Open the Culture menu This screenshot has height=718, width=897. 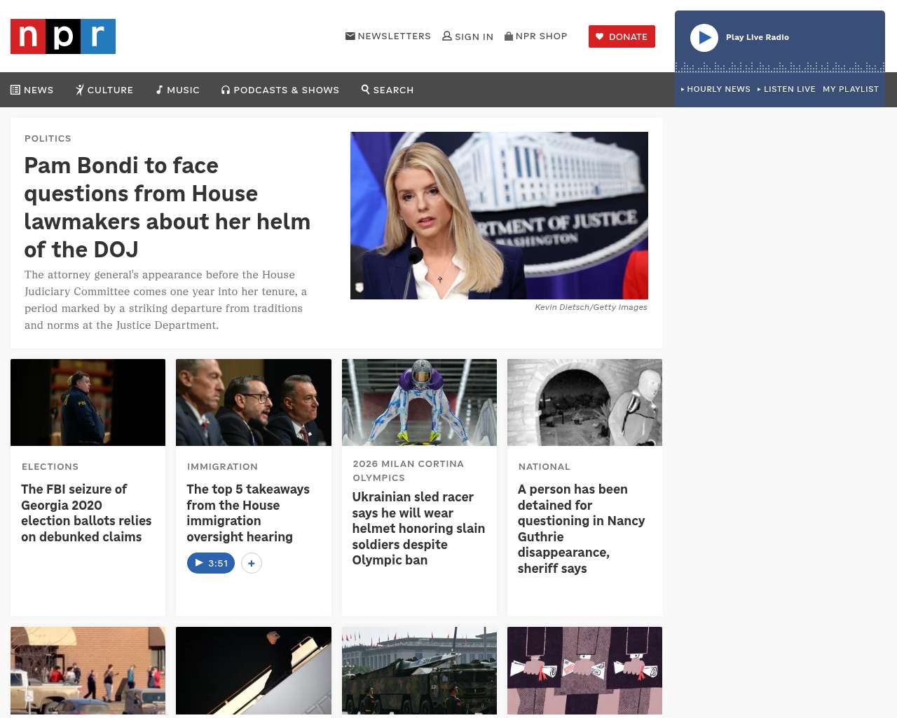click(x=104, y=90)
